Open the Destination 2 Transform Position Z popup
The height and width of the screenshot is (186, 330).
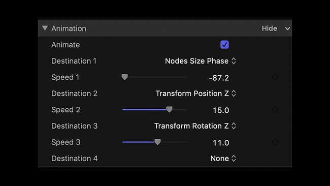[x=196, y=94]
